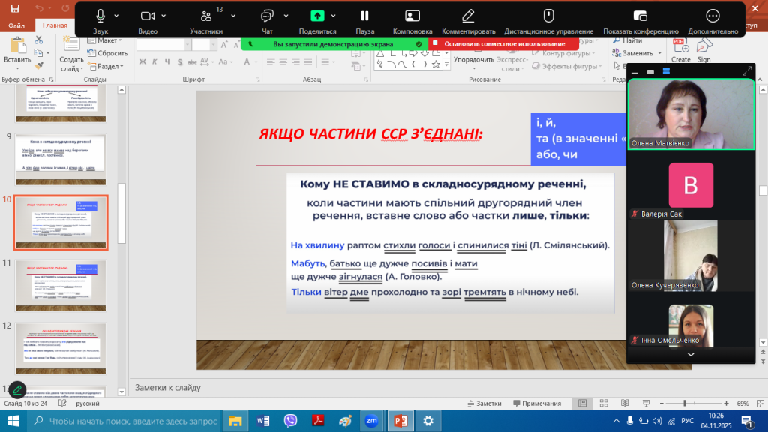Image resolution: width=768 pixels, height=432 pixels.
Task: Click Создать слайд new slide button
Action: 71,55
